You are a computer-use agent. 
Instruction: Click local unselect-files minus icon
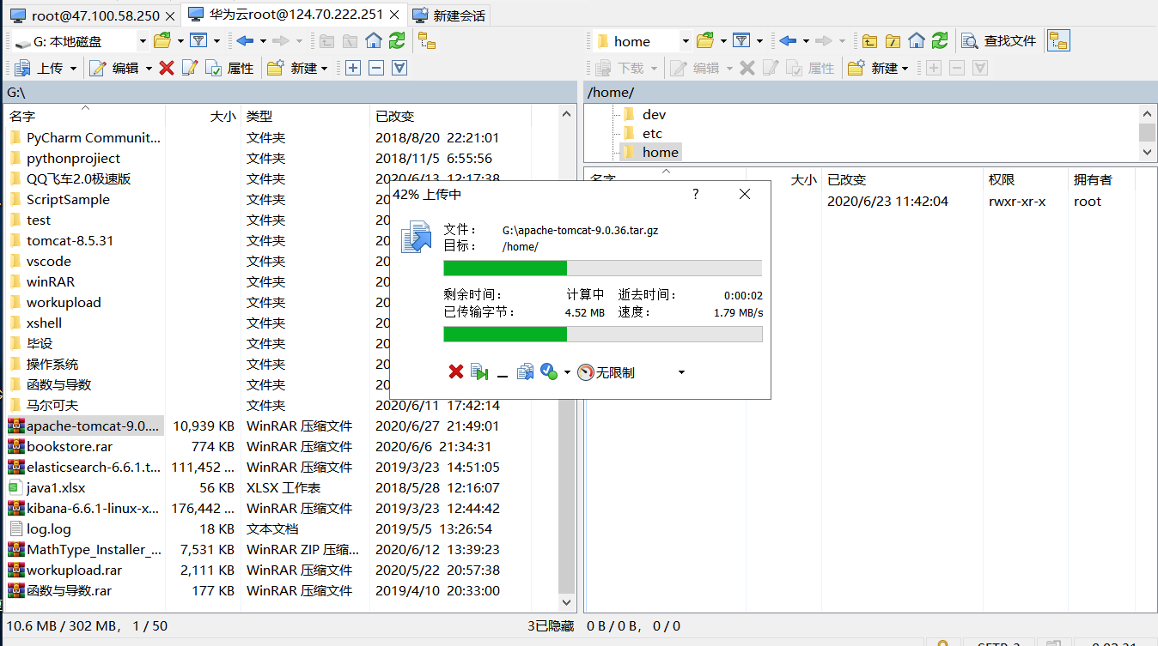tap(375, 68)
